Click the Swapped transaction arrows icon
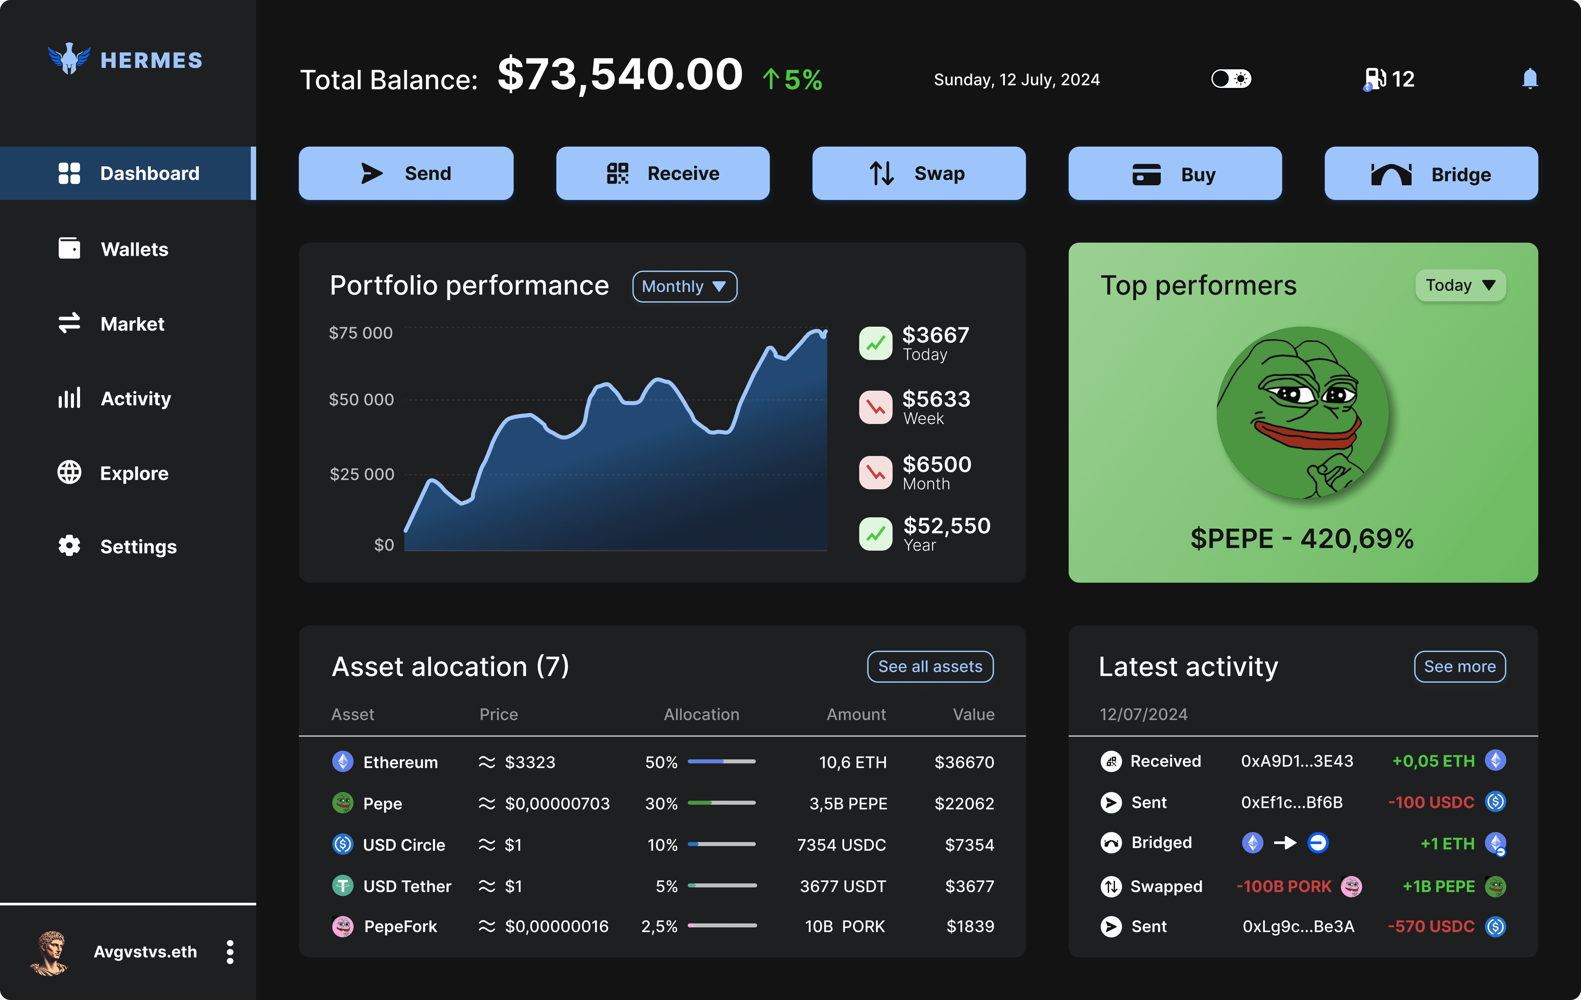The width and height of the screenshot is (1581, 1000). coord(1111,887)
